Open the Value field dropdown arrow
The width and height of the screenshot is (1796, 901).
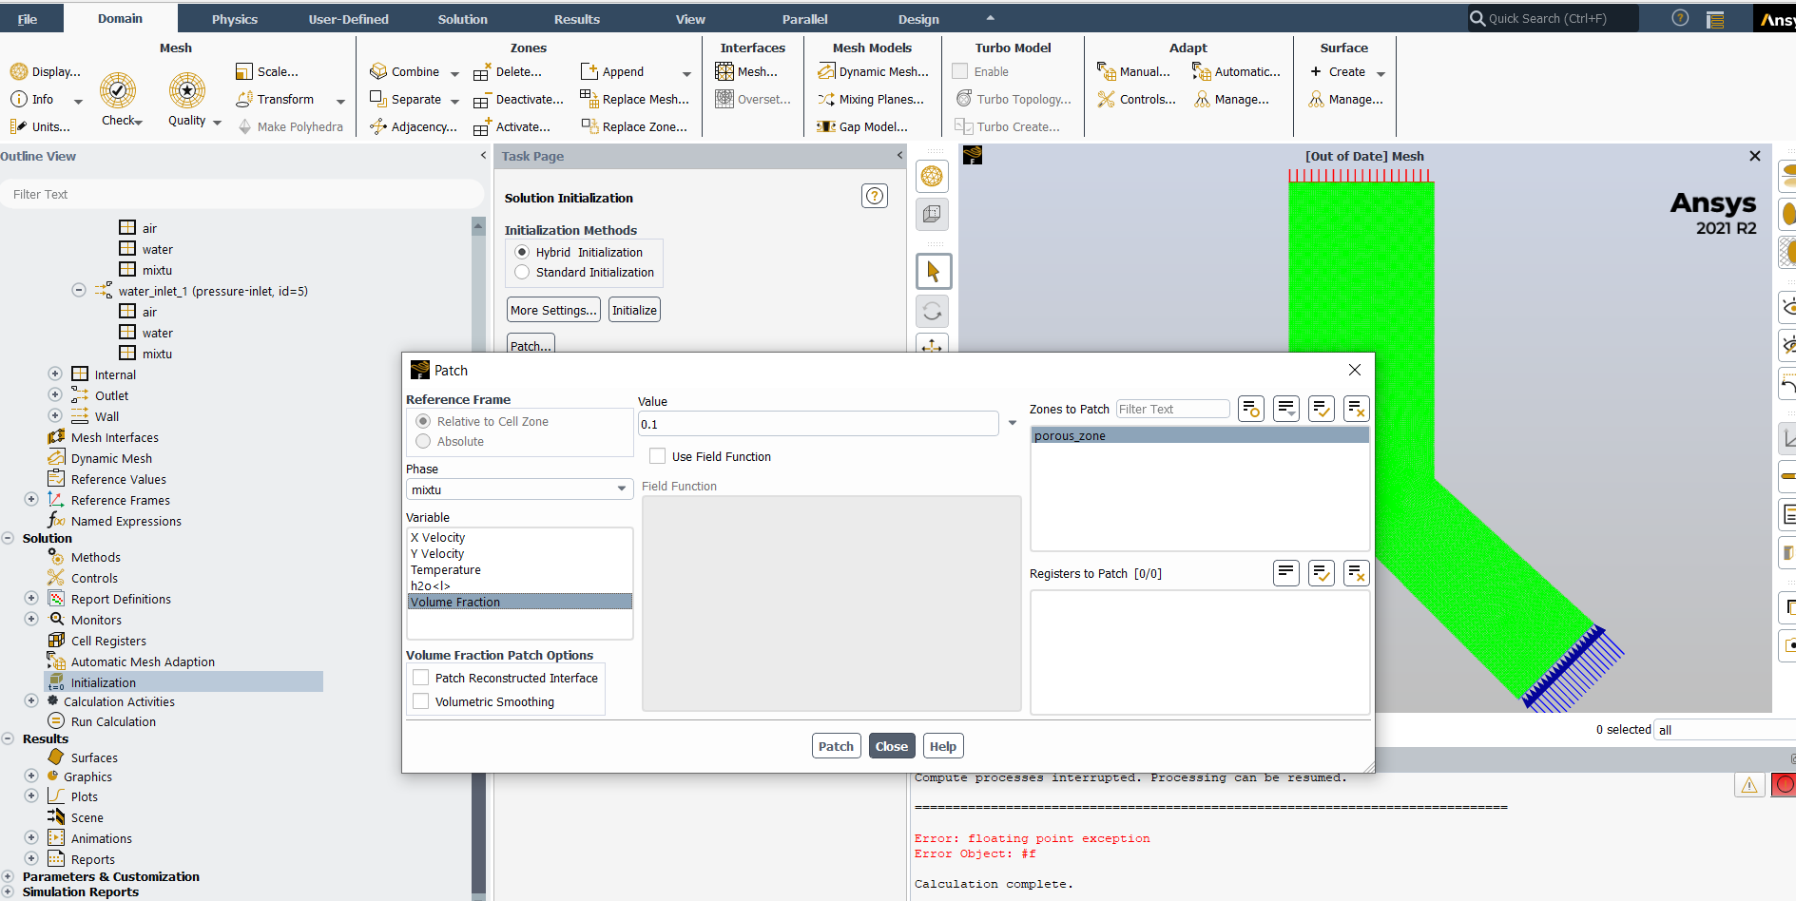[x=1013, y=423]
